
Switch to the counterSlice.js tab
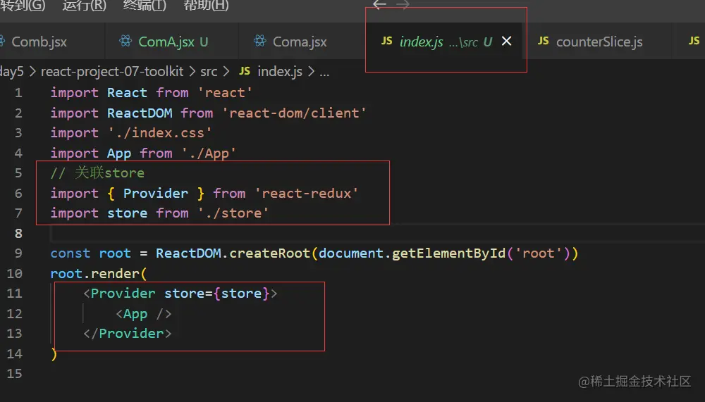599,42
